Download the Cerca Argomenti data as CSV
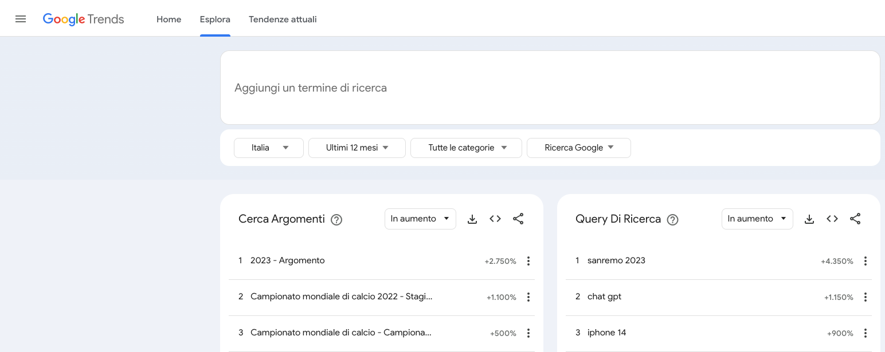Viewport: 885px width, 352px height. [472, 219]
